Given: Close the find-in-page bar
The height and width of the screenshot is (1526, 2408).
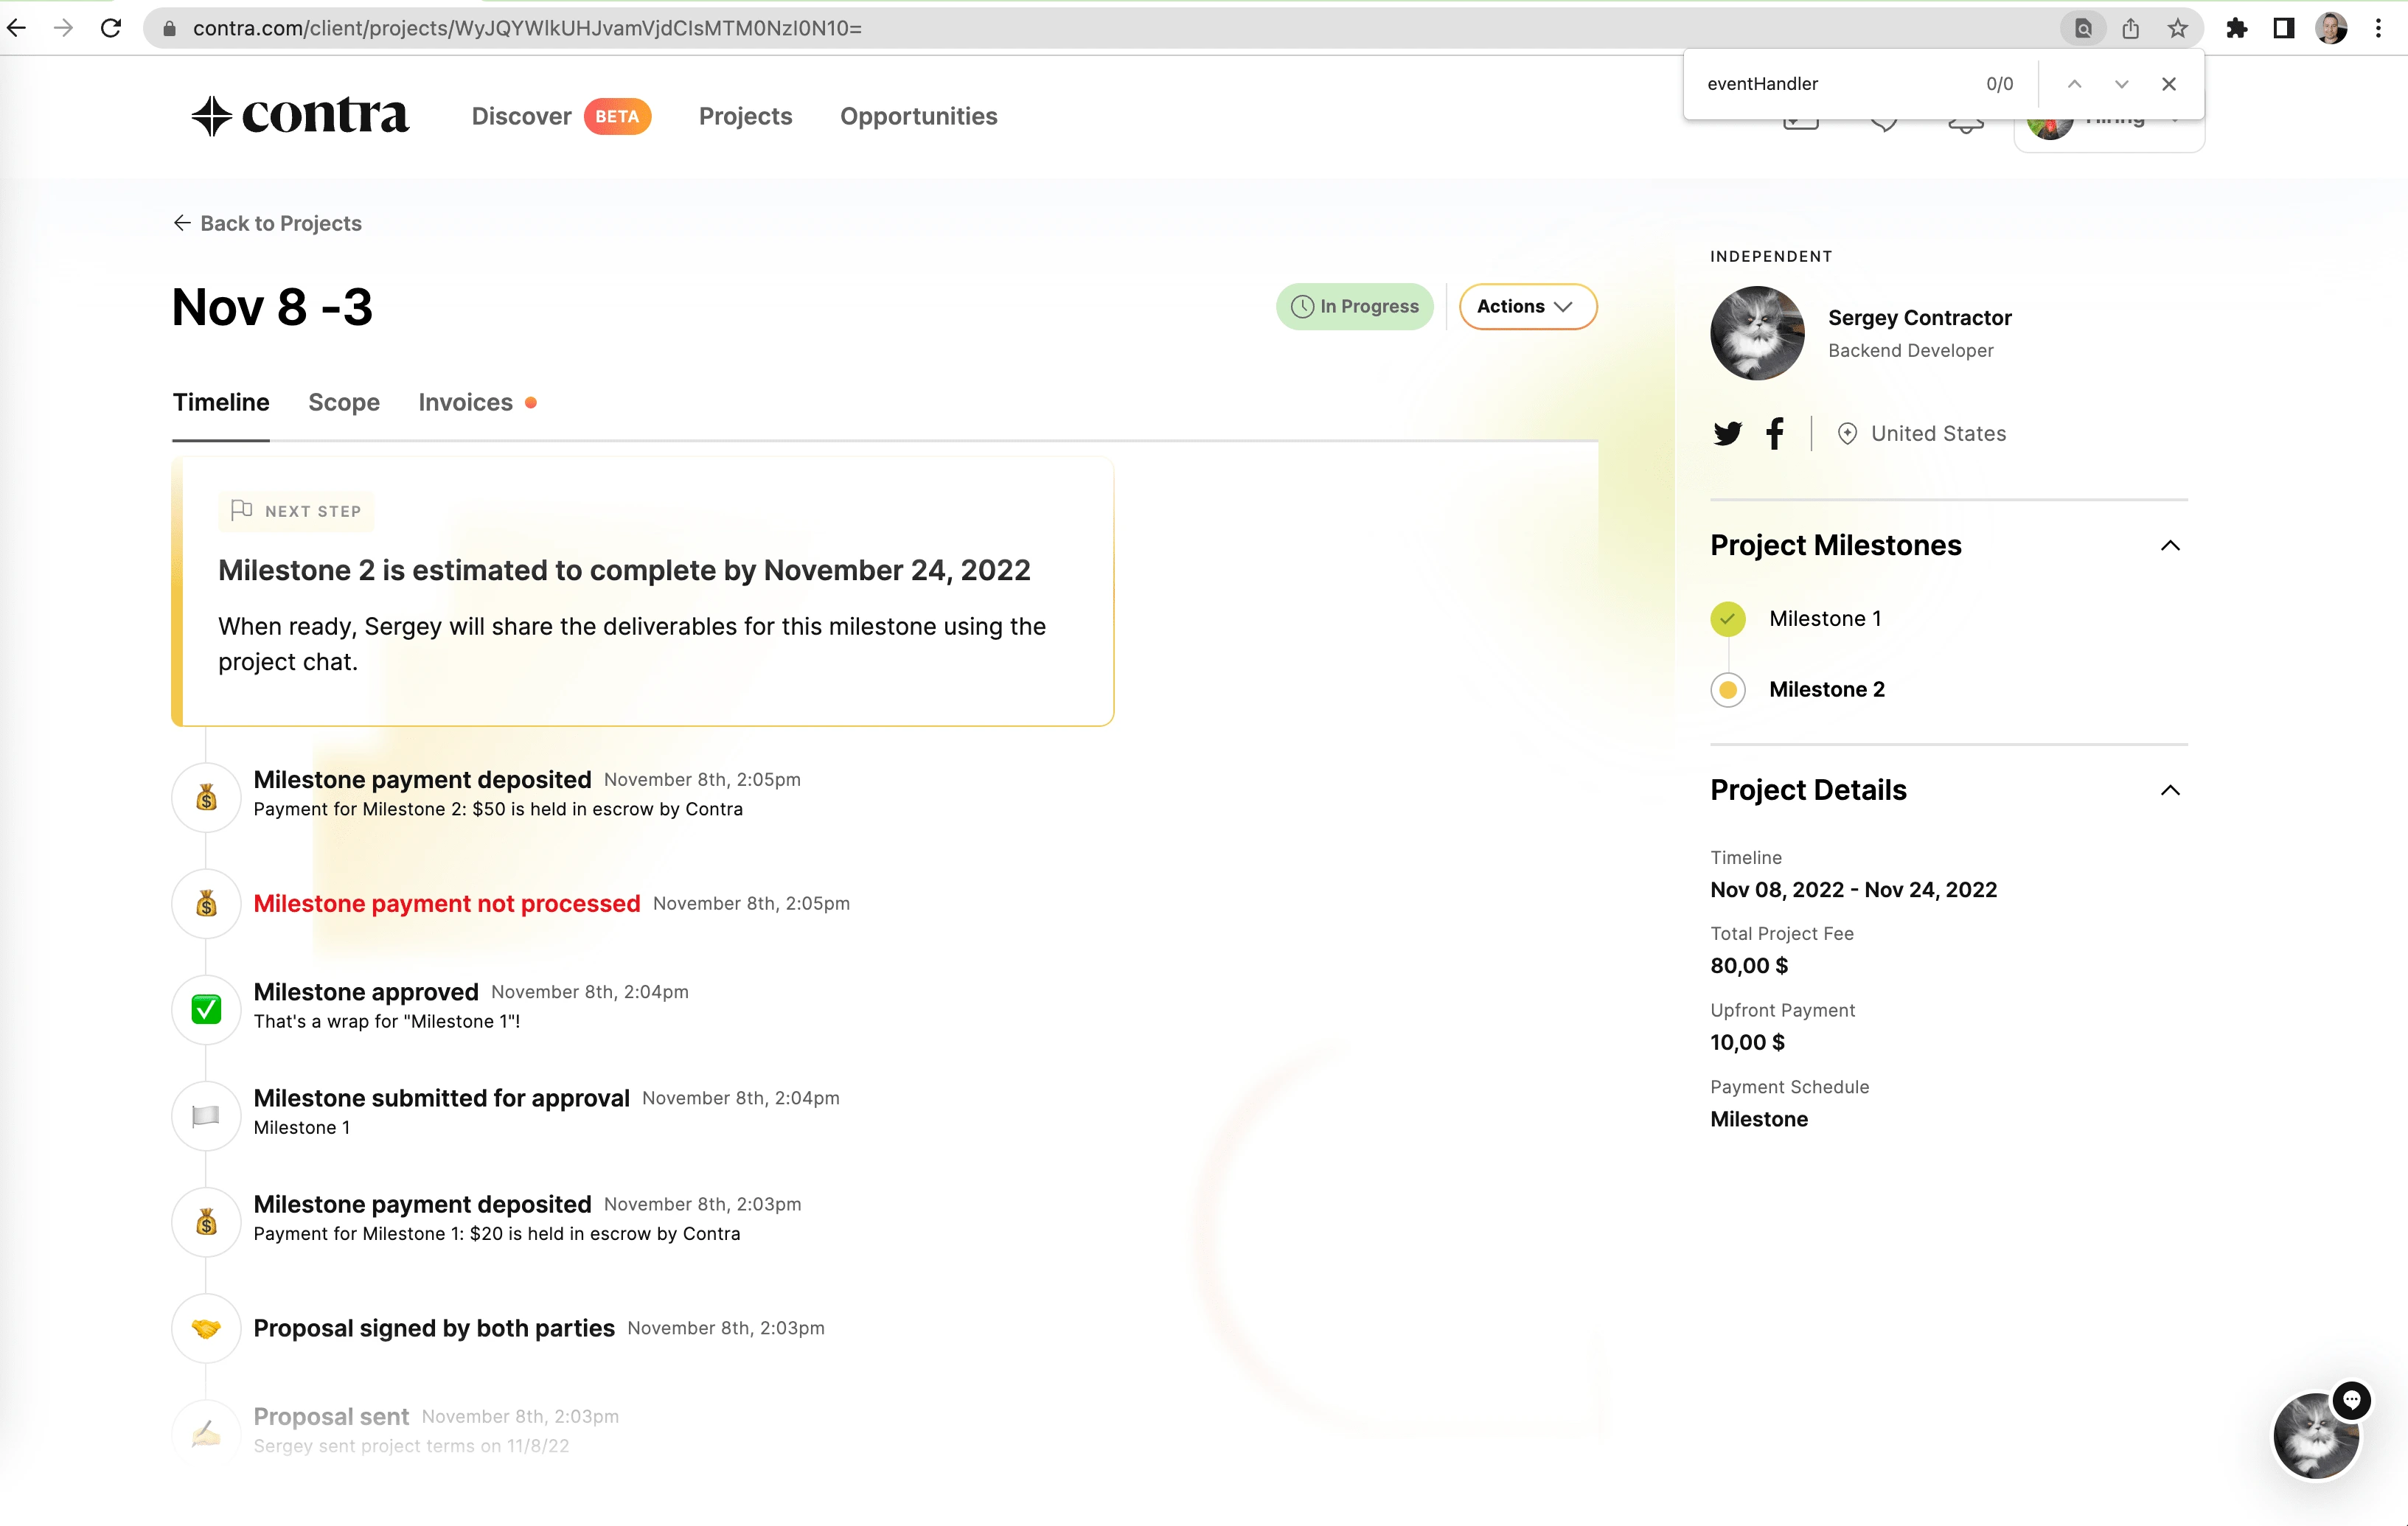Looking at the screenshot, I should tap(2169, 84).
